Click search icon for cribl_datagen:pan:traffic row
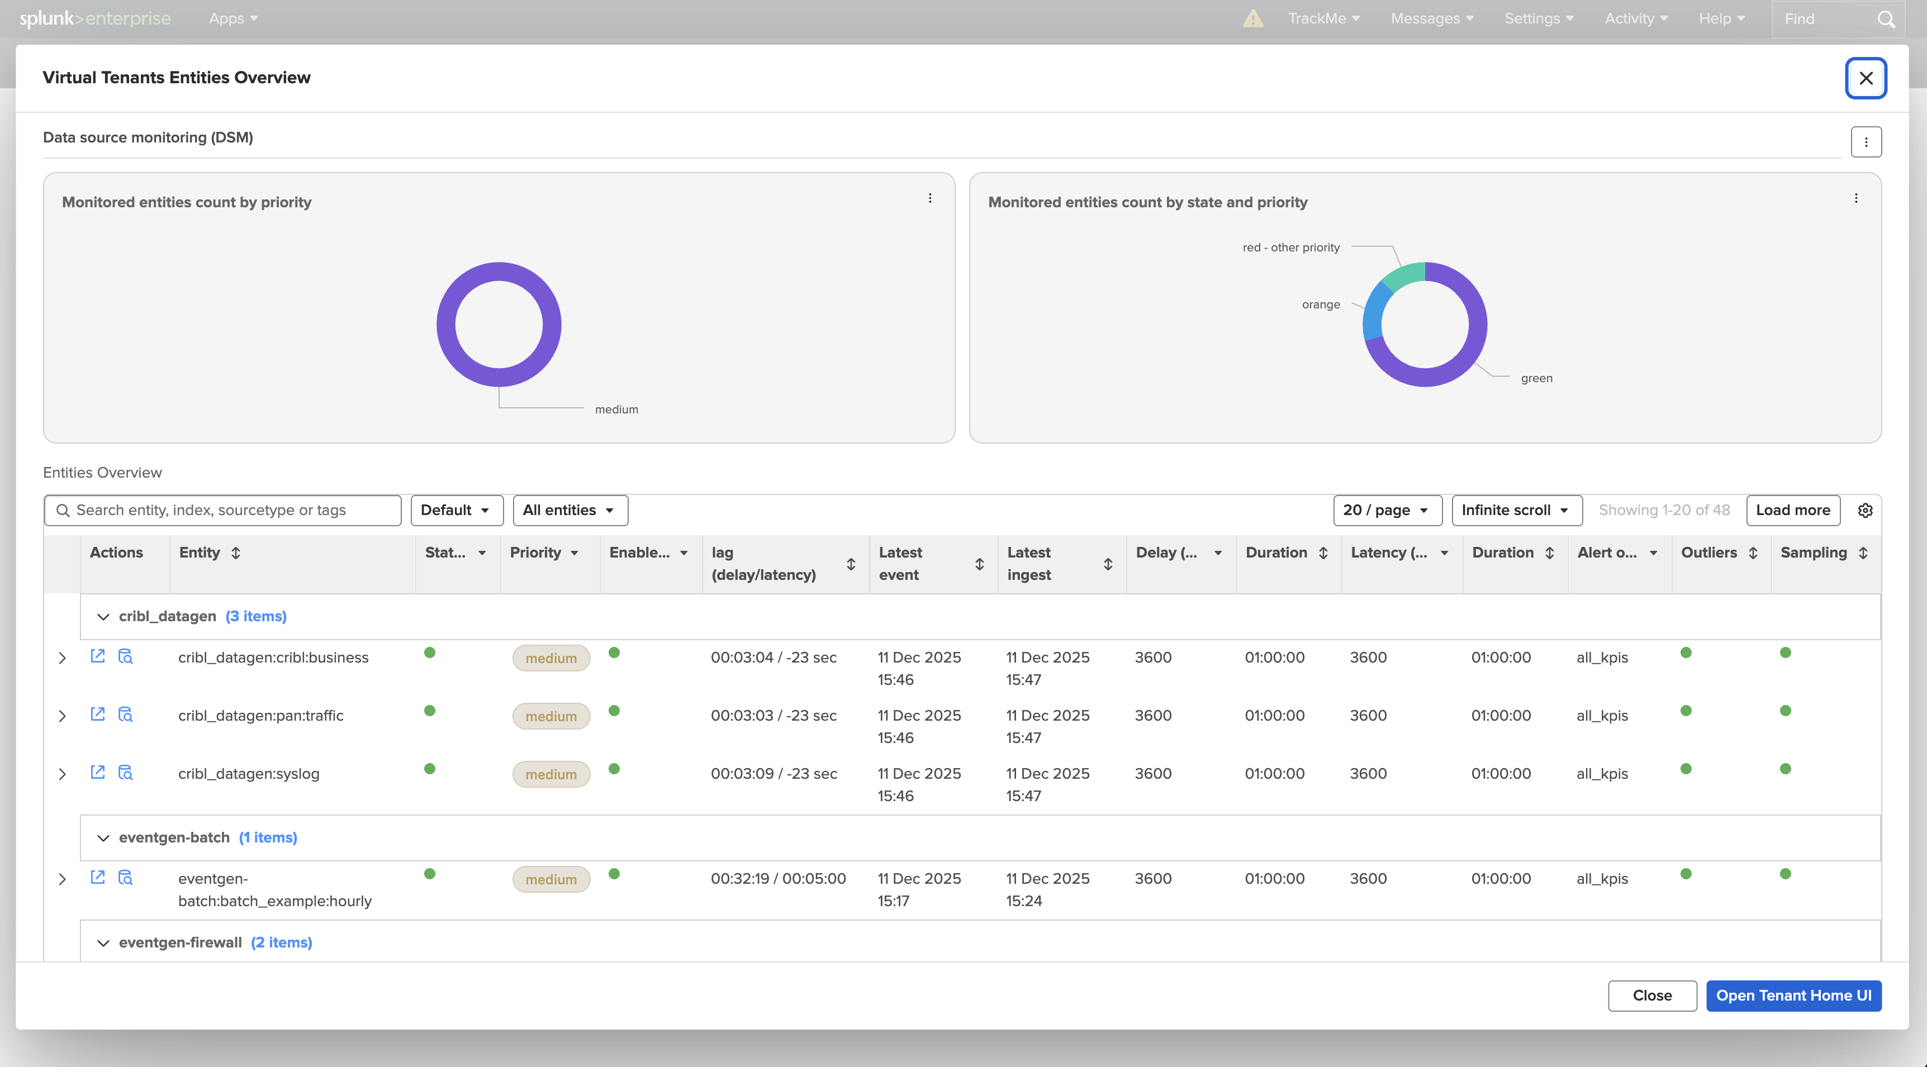The image size is (1927, 1067). [x=126, y=714]
